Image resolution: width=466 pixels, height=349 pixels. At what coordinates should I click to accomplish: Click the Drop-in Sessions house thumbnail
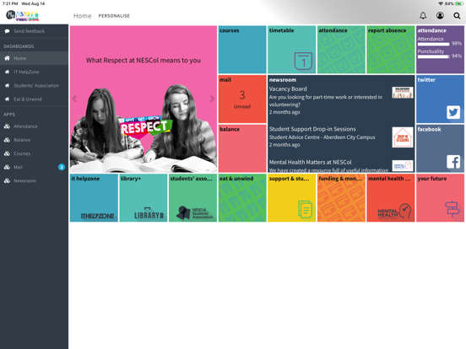pyautogui.click(x=403, y=137)
